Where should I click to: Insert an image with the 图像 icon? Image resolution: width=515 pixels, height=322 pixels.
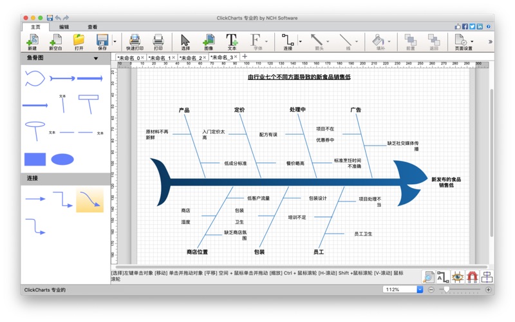click(209, 42)
